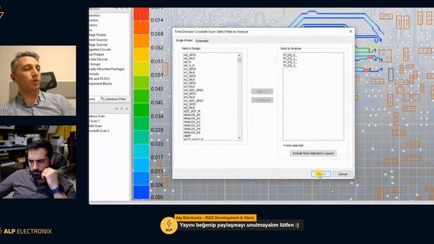Select M_DQ_0_ in Nets to Analyze

pyautogui.click(x=290, y=56)
